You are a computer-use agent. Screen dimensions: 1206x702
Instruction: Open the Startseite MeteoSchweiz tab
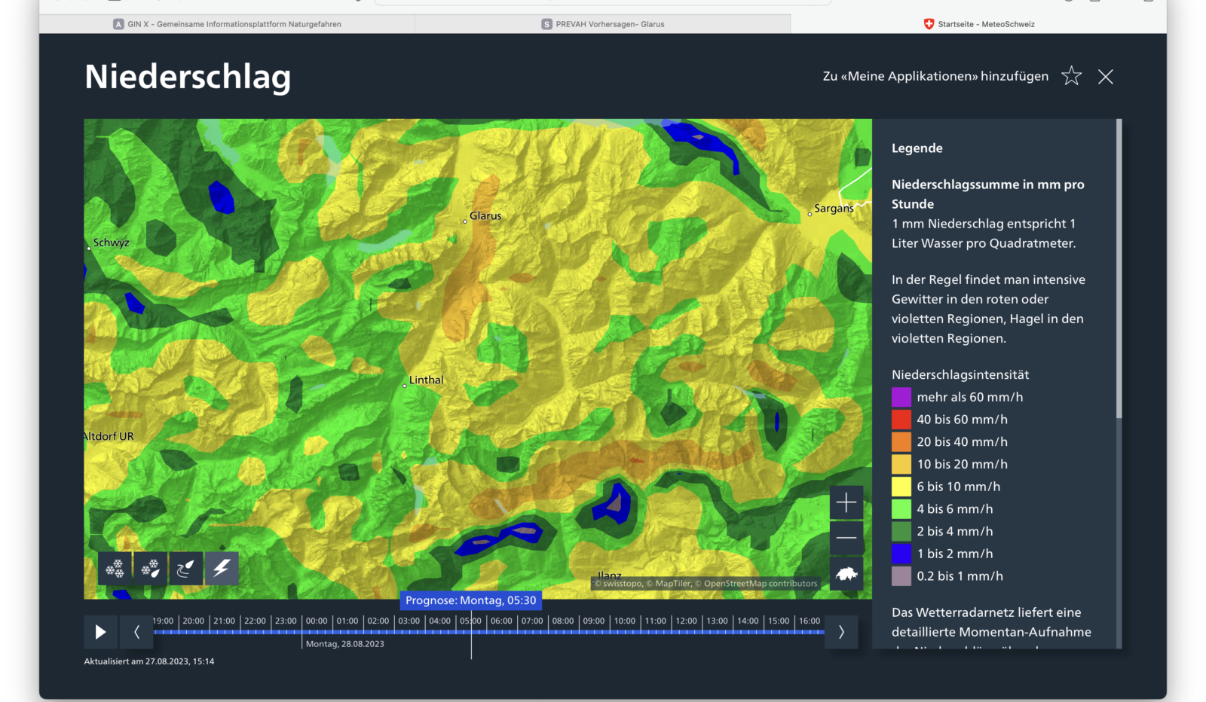[979, 24]
